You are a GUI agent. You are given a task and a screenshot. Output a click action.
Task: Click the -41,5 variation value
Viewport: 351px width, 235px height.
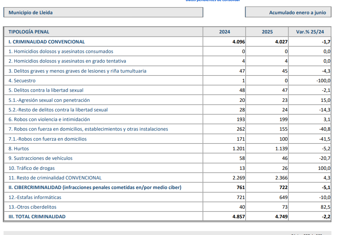[325, 139]
